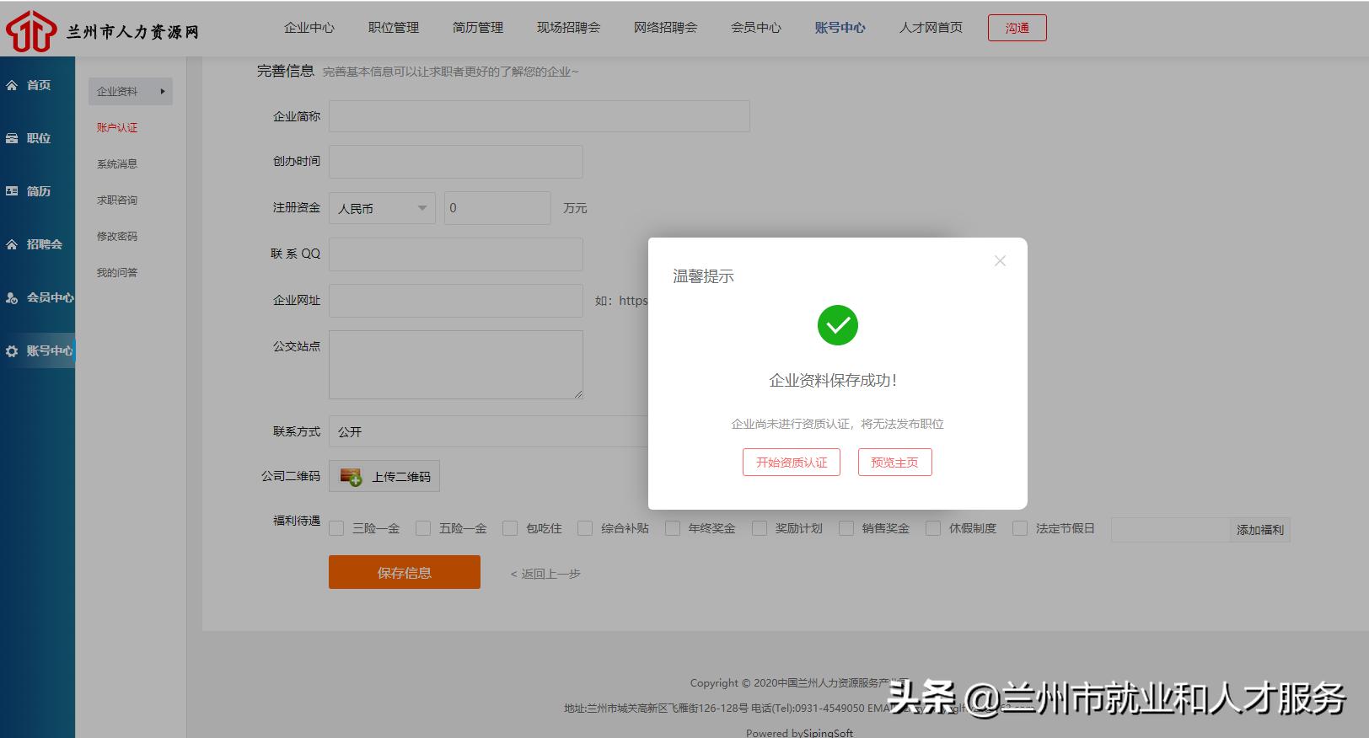
Task: Open 会员中心 in top navigation
Action: click(x=756, y=28)
